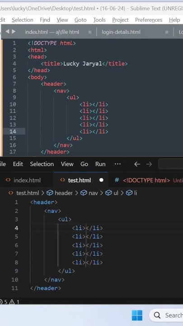Open Preferences menu in Sublime Text
Screen dimensions: 183x326
pyautogui.click(x=149, y=20)
